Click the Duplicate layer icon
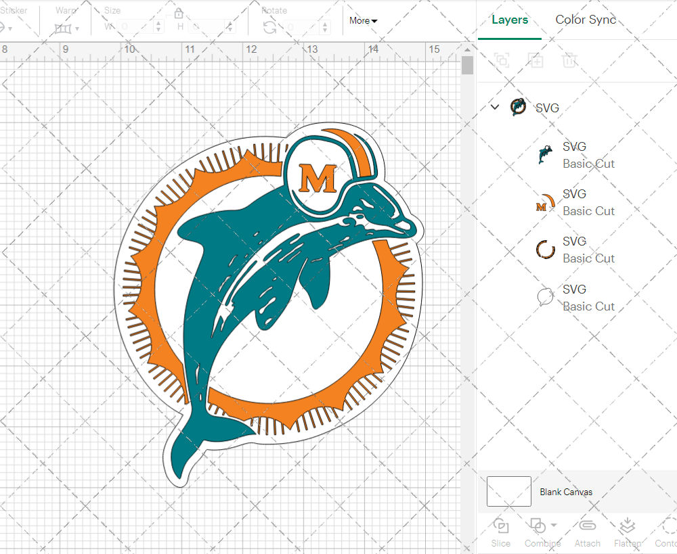This screenshot has height=554, width=677. pos(536,60)
